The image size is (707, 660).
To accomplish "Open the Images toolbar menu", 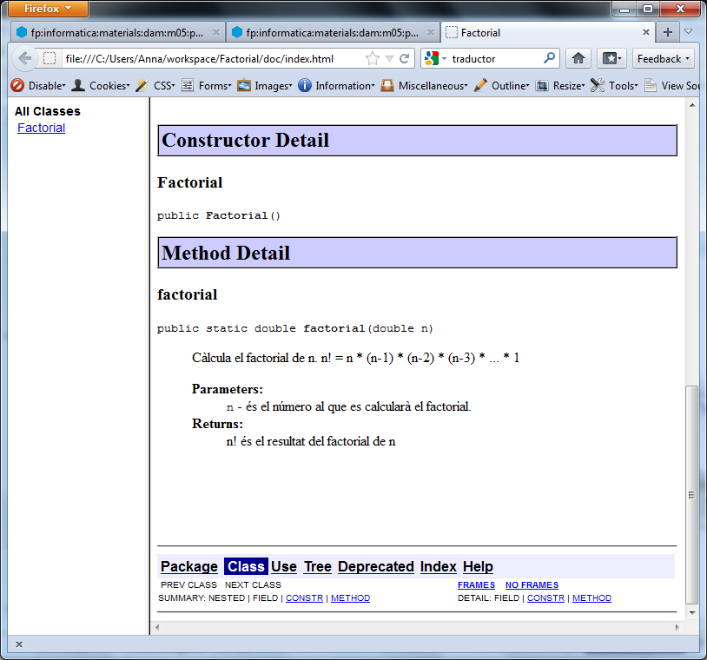I will click(x=265, y=85).
